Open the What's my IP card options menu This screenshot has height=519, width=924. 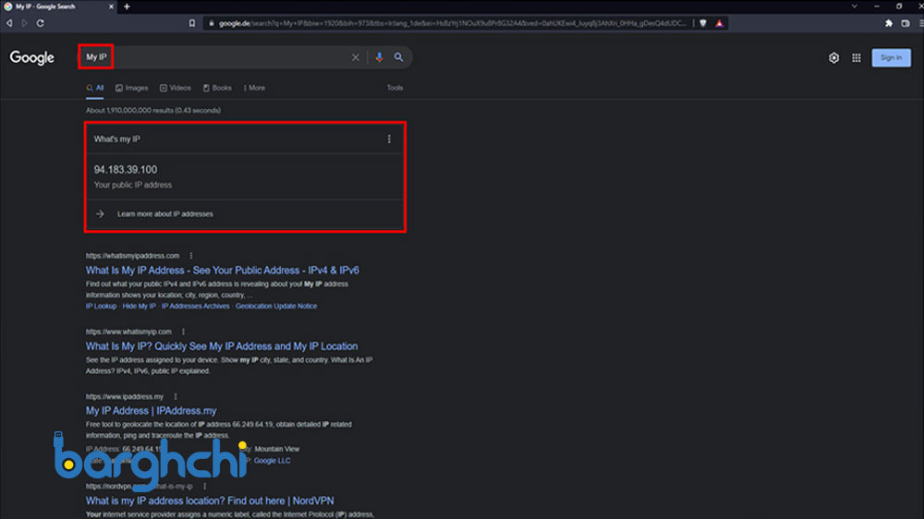click(x=389, y=139)
